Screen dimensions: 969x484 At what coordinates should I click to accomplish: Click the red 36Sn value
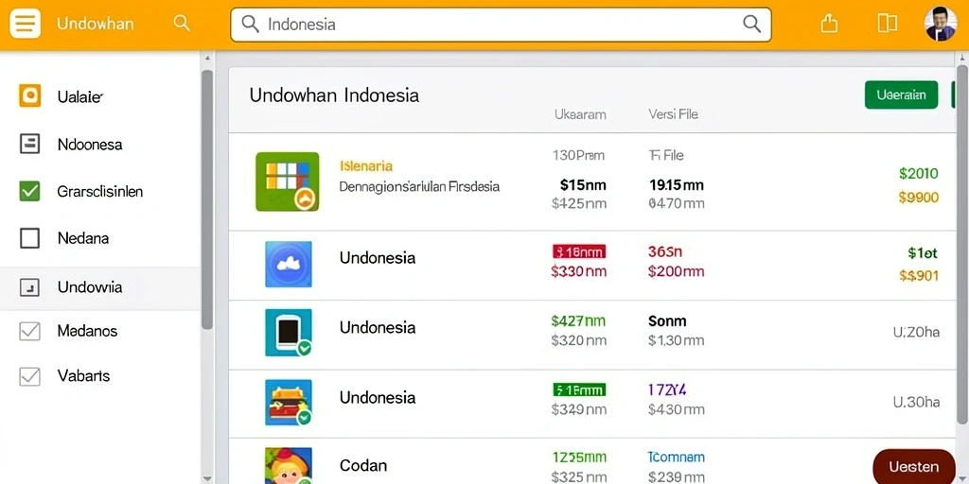click(665, 251)
